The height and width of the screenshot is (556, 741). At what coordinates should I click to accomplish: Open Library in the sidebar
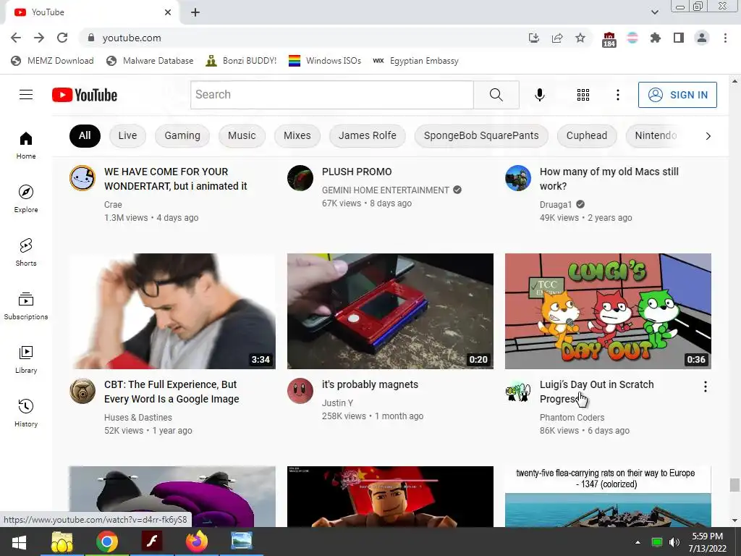click(26, 359)
